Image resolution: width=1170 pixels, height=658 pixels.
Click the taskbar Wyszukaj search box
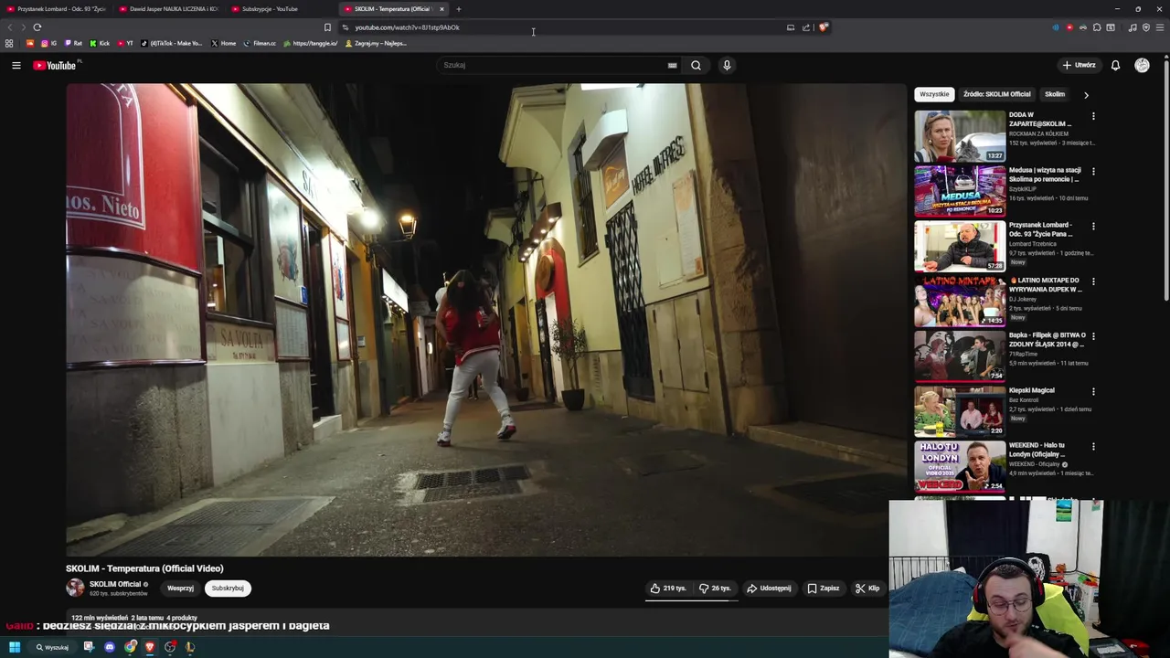point(53,647)
